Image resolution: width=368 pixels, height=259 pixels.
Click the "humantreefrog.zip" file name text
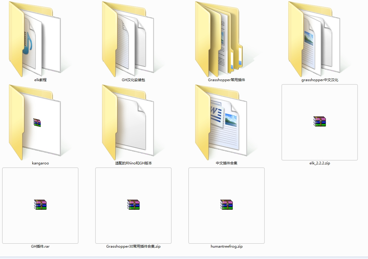227,246
